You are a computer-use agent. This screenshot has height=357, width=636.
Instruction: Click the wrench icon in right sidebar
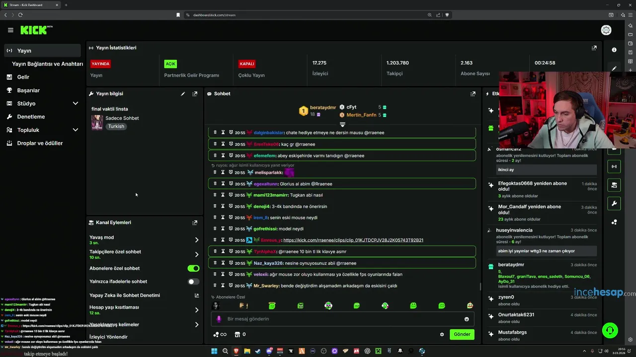pos(614,203)
